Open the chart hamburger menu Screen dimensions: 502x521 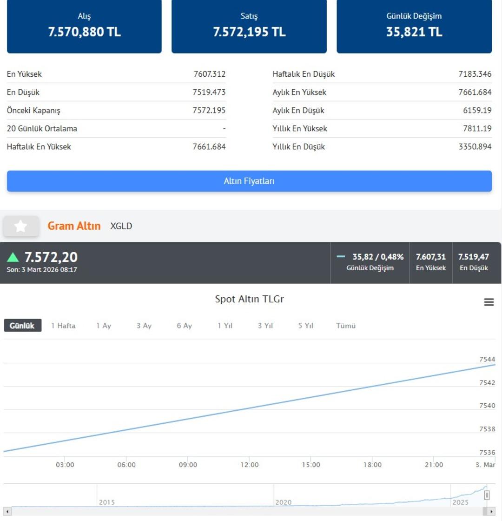click(x=489, y=302)
